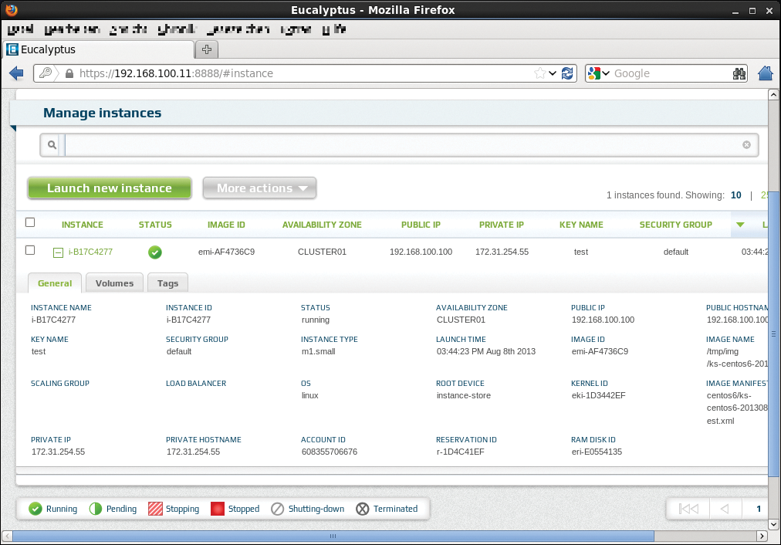Sort by INSTANCE column header
The image size is (781, 545).
[82, 225]
